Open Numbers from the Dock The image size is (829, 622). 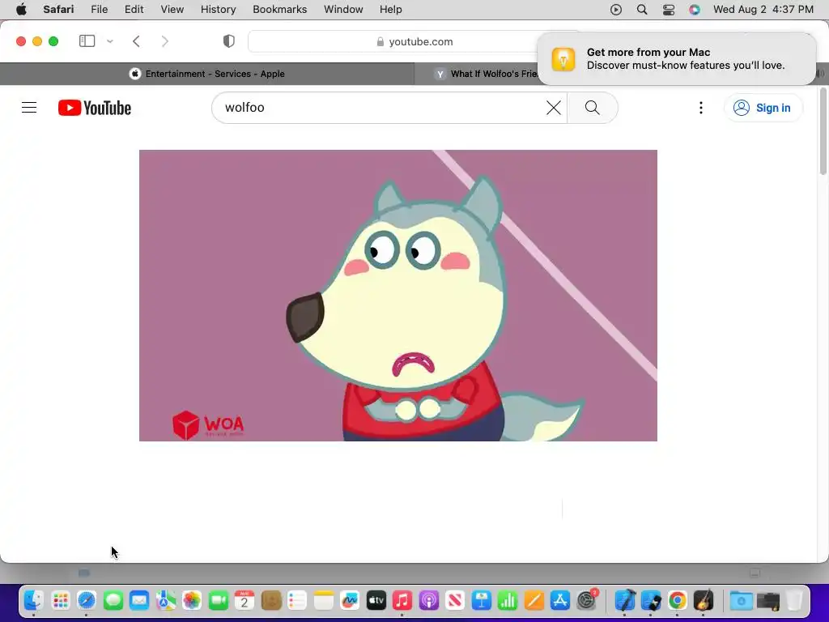[x=508, y=601]
